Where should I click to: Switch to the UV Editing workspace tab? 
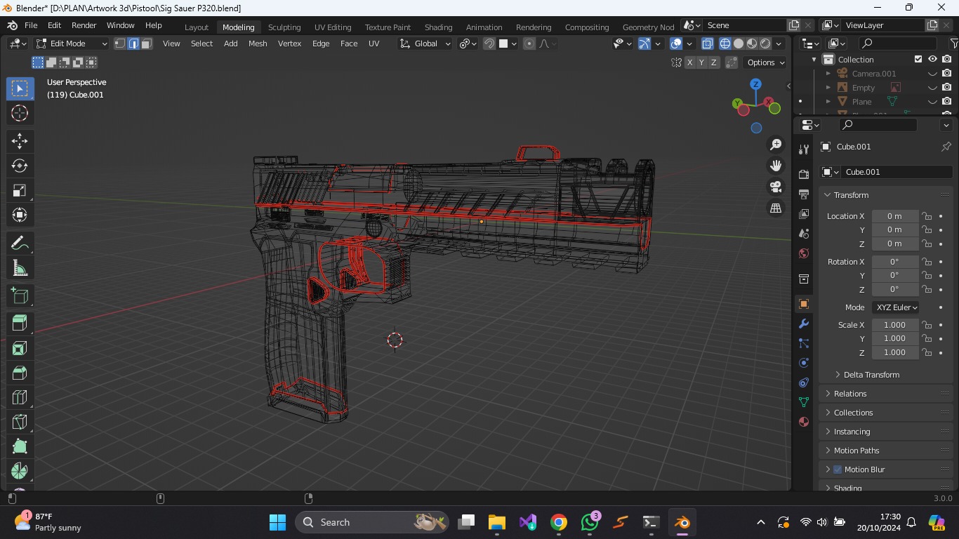333,27
